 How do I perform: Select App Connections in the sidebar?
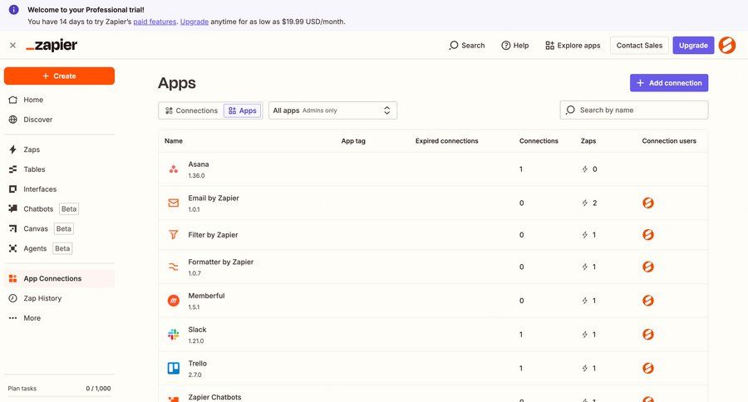tap(59, 278)
